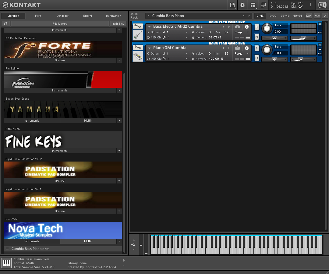The height and width of the screenshot is (274, 329).
Task: Refresh the libraries list
Action: 6,24
